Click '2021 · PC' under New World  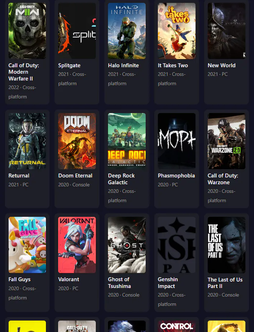pyautogui.click(x=218, y=74)
